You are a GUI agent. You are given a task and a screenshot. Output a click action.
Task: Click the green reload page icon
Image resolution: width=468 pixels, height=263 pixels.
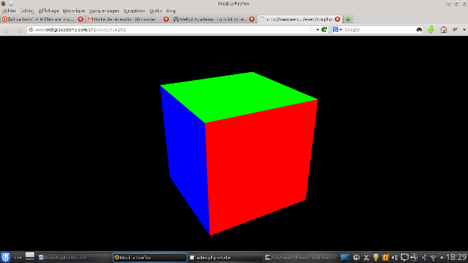[324, 29]
